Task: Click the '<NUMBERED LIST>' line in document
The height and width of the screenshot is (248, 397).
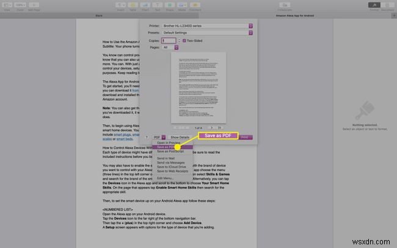Action: pos(118,210)
